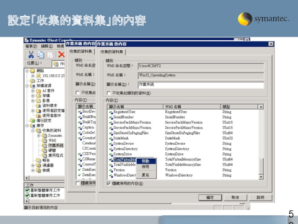Click first 重新整體庫存工作 task status icon
The height and width of the screenshot is (224, 298).
point(27,190)
